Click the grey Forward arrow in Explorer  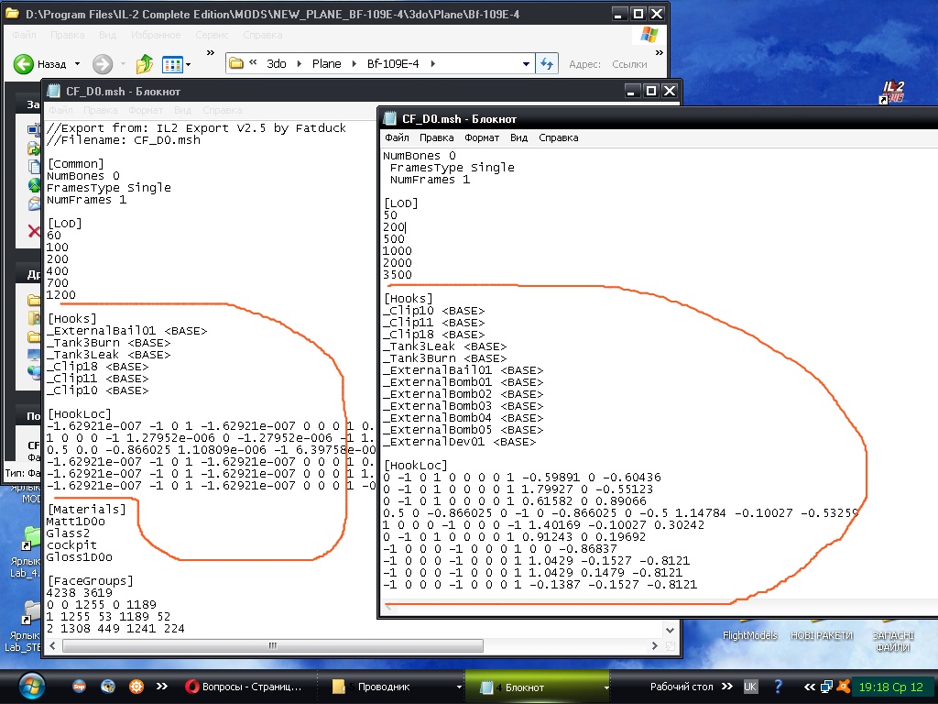[103, 64]
